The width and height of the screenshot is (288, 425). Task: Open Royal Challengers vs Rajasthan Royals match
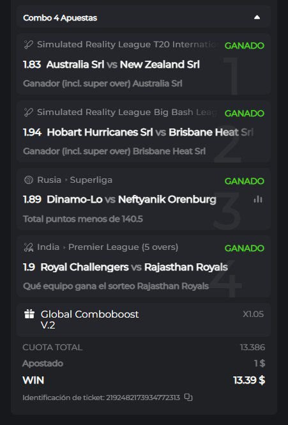click(x=134, y=267)
